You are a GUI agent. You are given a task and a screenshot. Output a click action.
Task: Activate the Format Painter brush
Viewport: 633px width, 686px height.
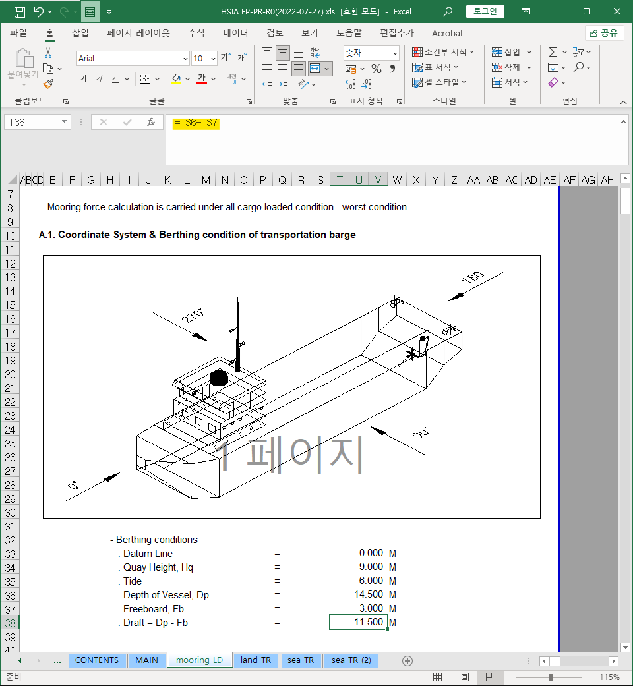point(48,84)
